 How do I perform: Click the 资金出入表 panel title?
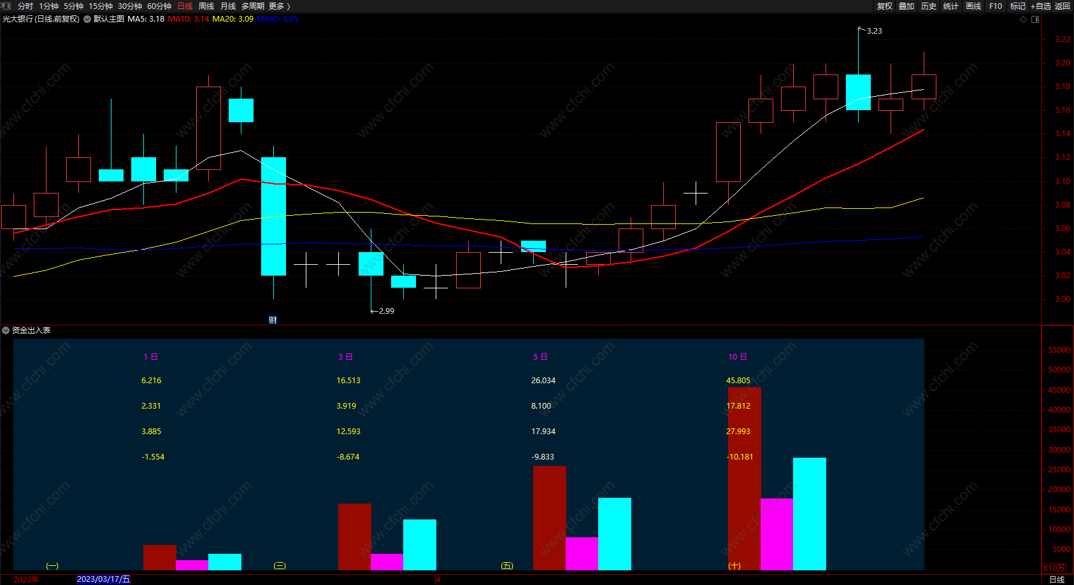31,330
